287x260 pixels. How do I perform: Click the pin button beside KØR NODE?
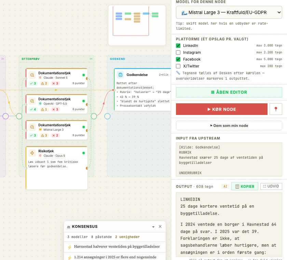point(276,109)
